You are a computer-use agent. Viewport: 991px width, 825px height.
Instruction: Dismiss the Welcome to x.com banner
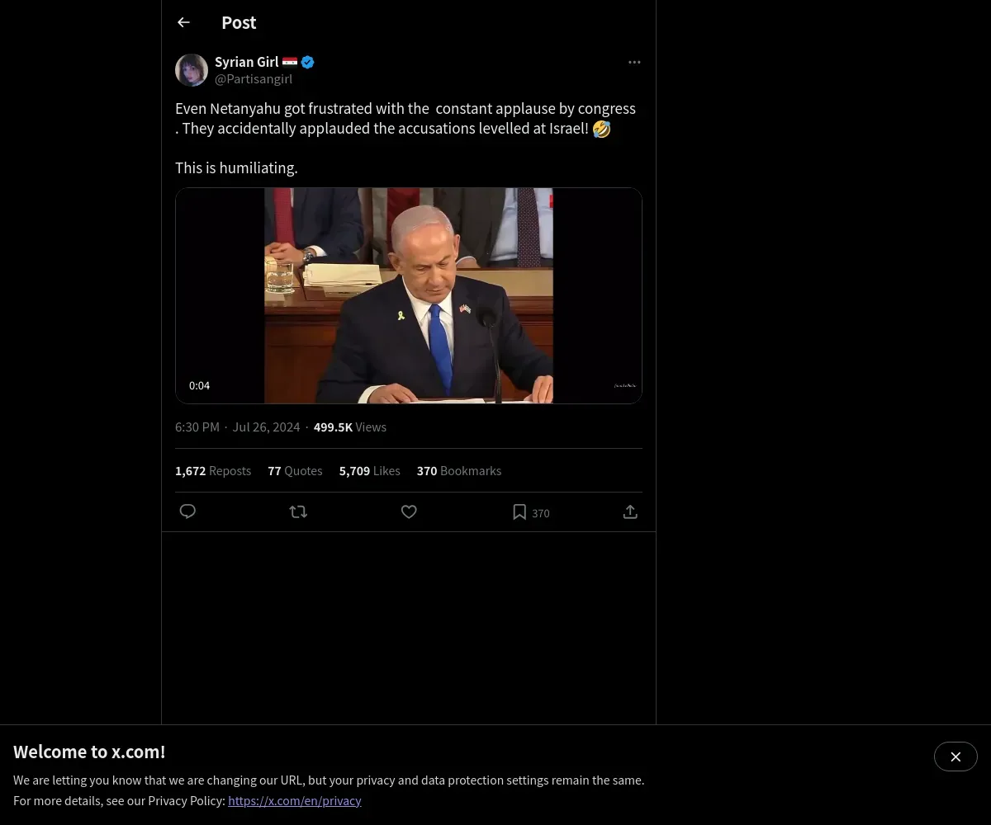[955, 757]
